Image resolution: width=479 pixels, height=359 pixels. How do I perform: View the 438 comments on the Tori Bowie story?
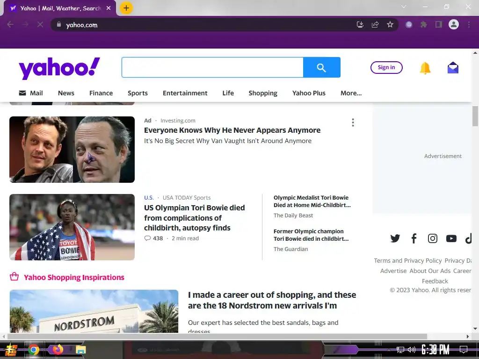click(x=153, y=238)
